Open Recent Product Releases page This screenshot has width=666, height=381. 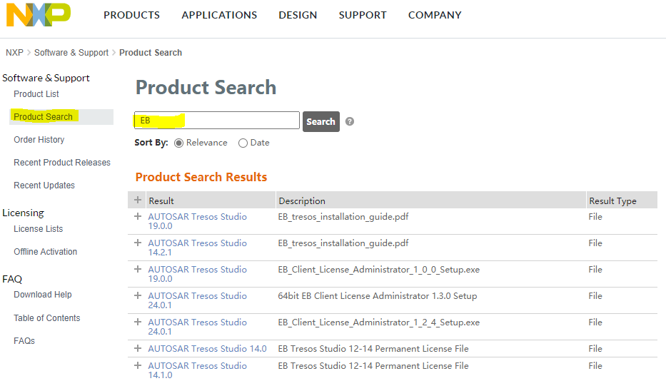point(62,163)
